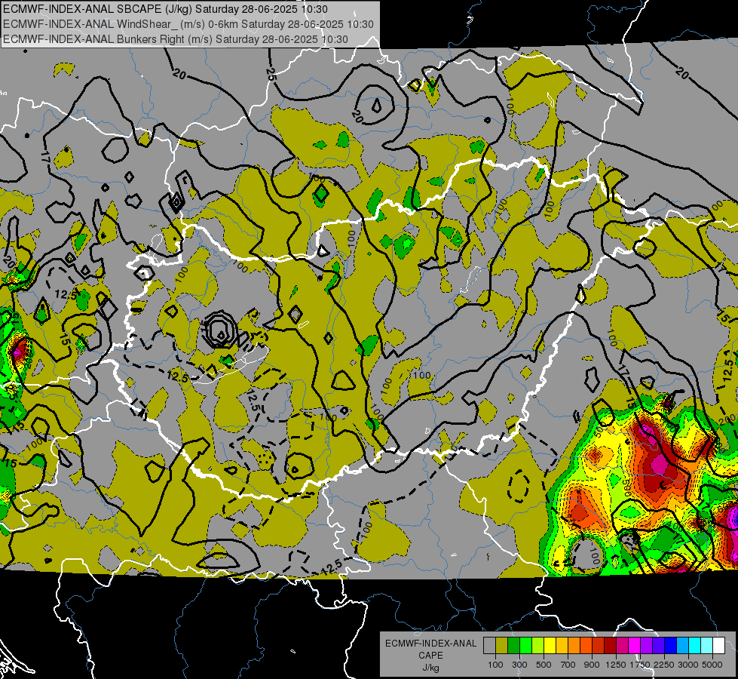Click the 1250 legend tick label
Image resolution: width=738 pixels, height=679 pixels.
pos(616,665)
